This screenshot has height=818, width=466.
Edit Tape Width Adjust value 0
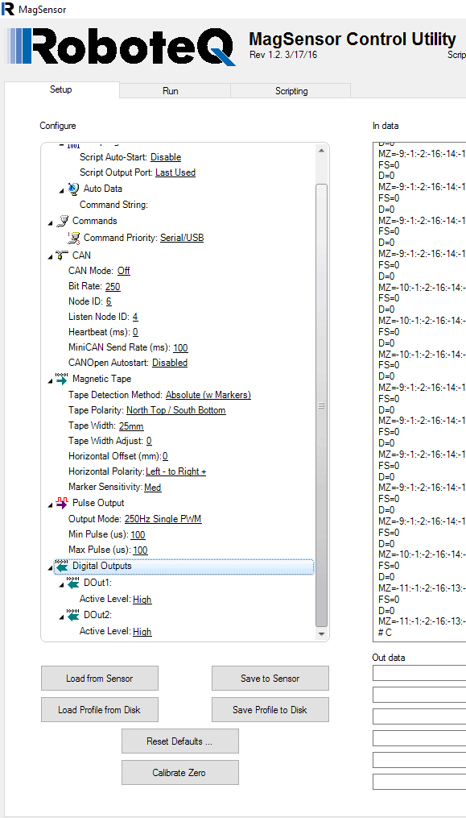[x=149, y=441]
